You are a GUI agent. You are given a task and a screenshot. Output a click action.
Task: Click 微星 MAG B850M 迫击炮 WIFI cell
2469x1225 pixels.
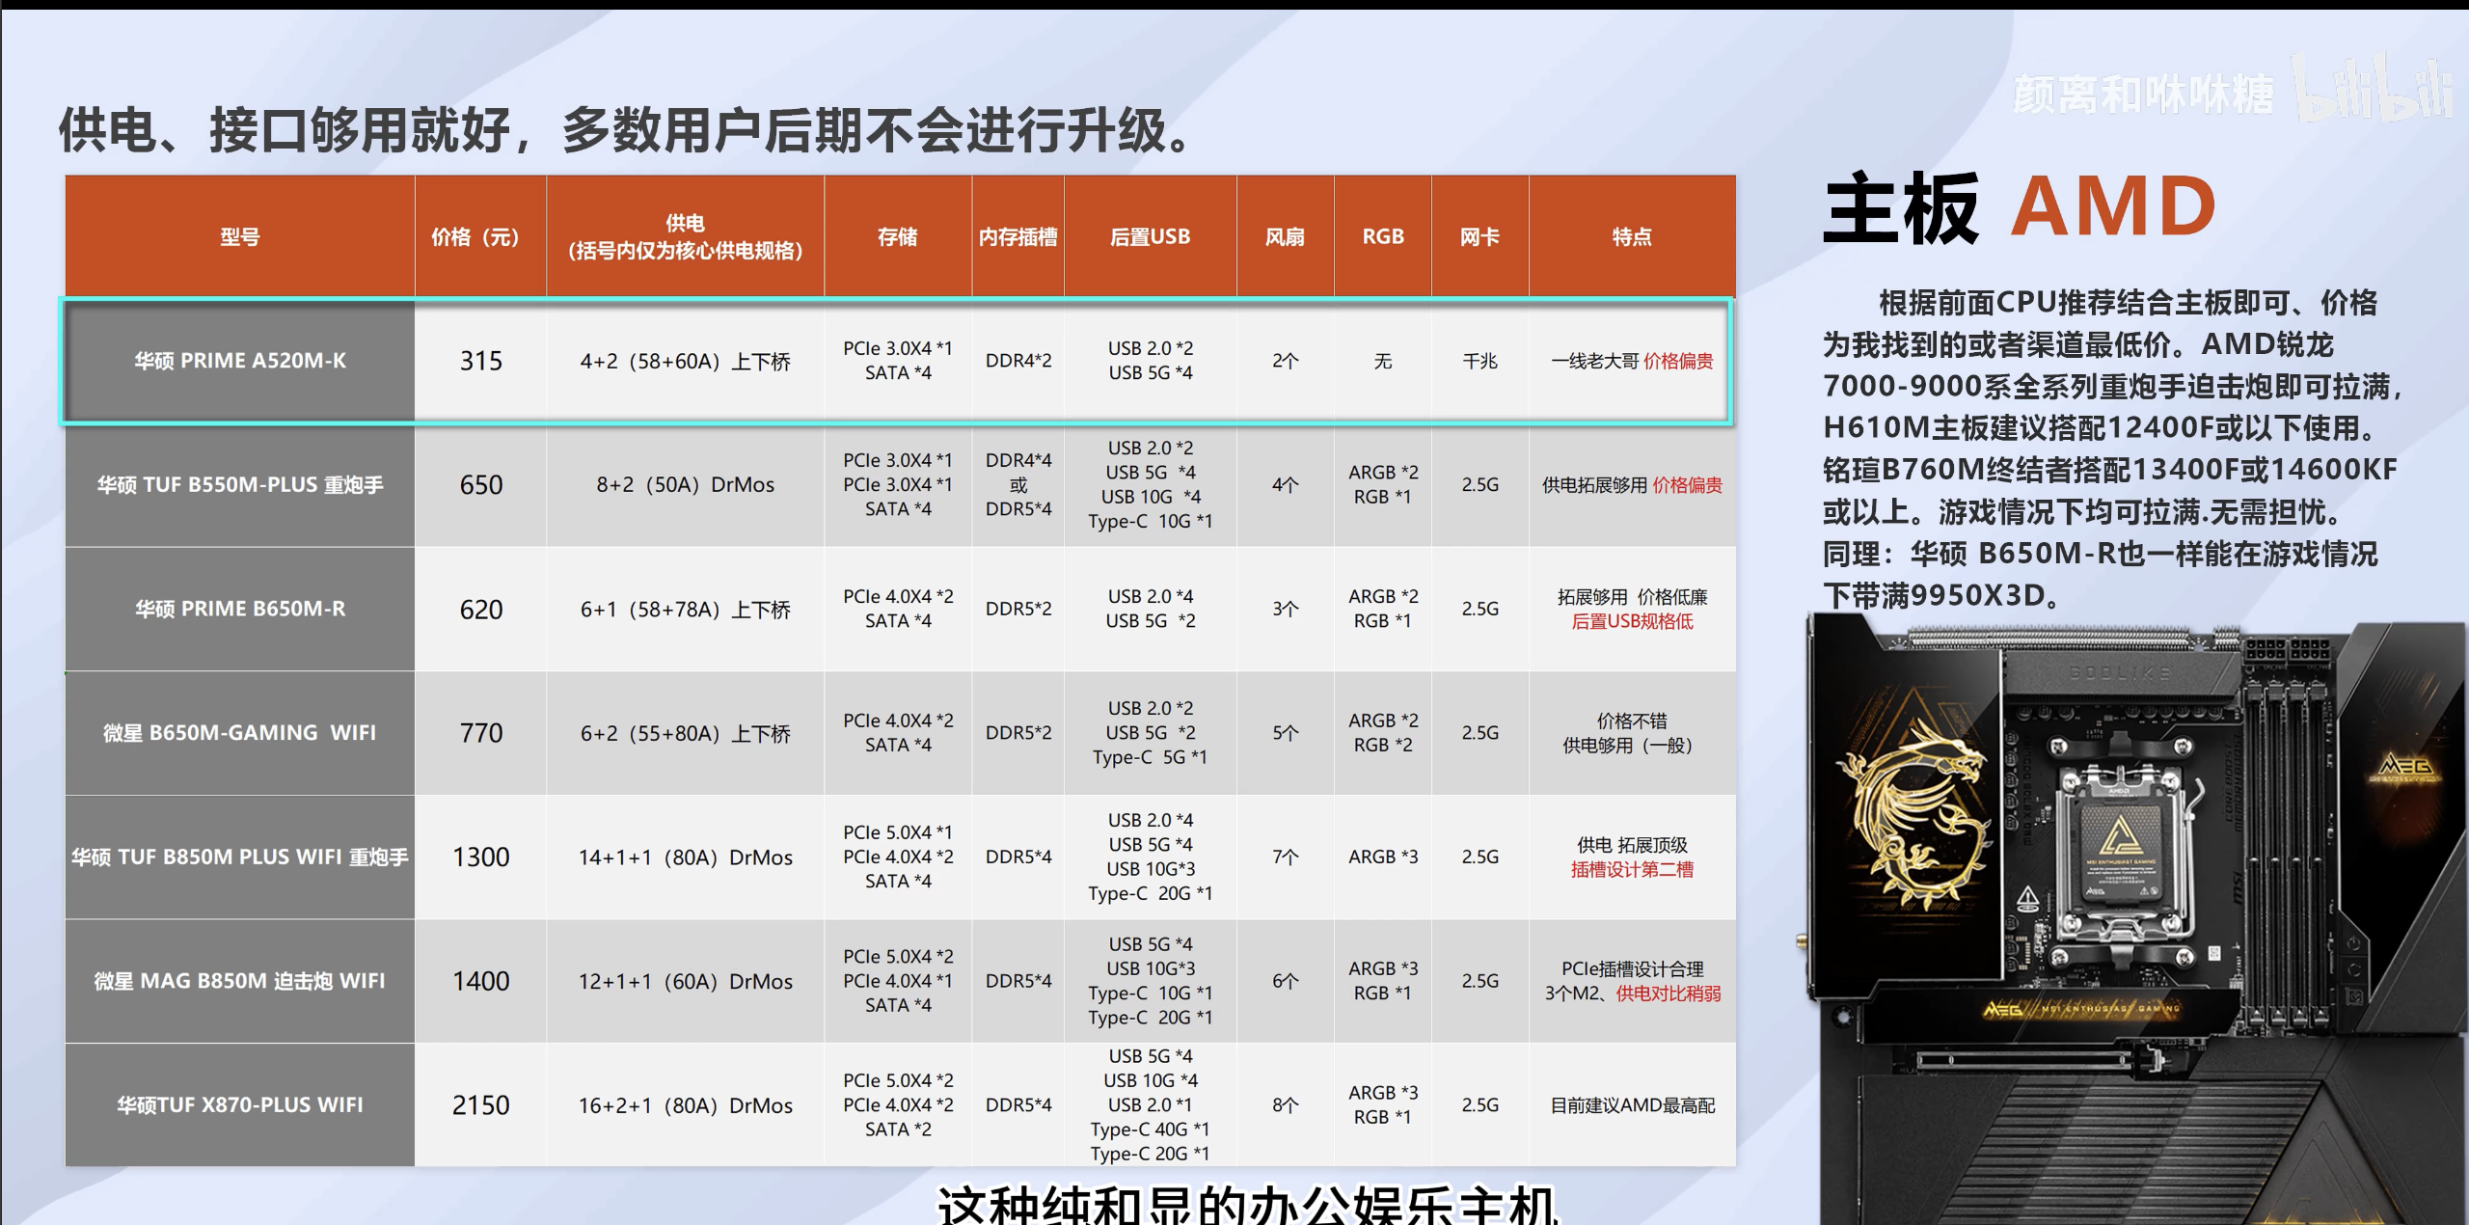click(239, 981)
